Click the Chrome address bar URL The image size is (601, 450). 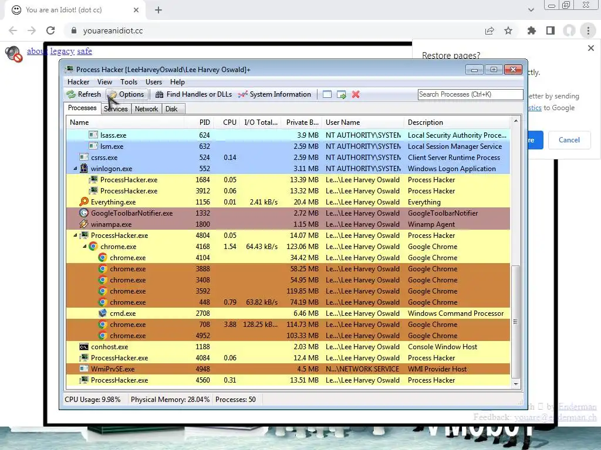pos(113,30)
